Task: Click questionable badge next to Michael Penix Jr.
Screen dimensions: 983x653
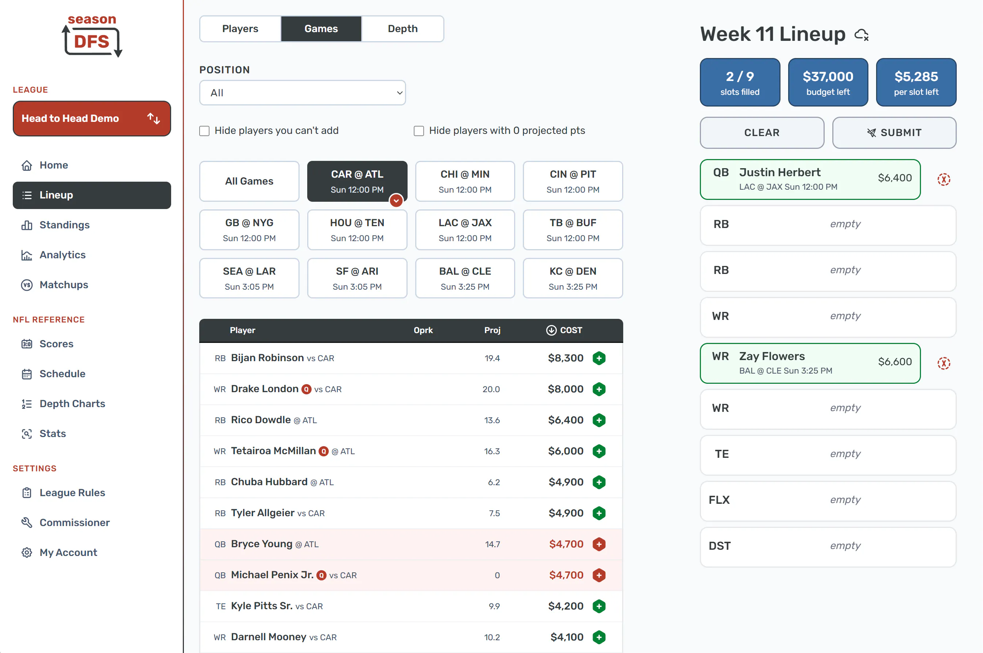Action: tap(321, 576)
